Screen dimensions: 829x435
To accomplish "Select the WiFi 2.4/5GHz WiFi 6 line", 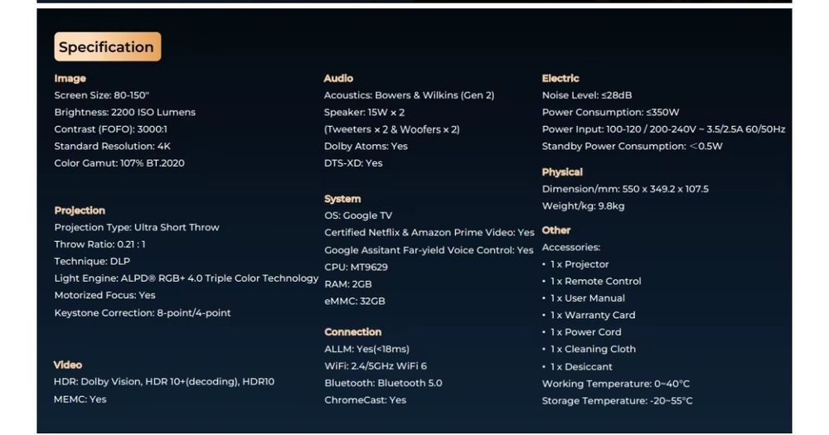I will tap(376, 366).
